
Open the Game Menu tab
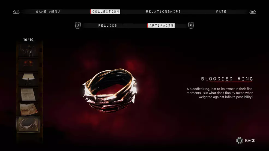point(48,12)
